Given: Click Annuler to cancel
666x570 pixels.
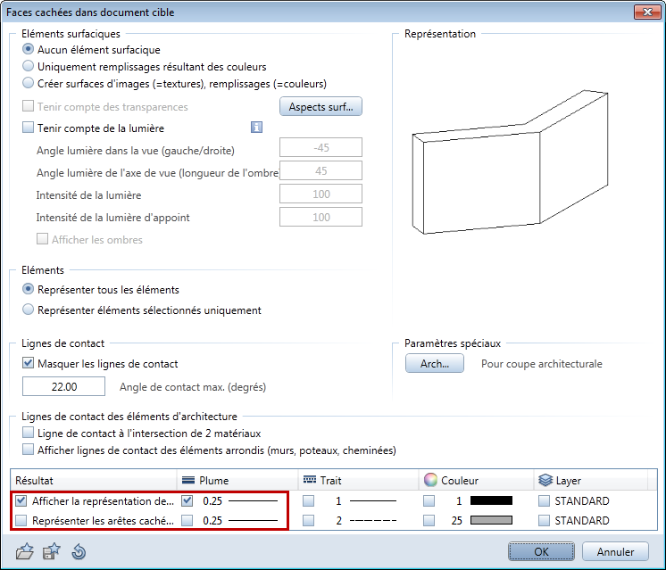Looking at the screenshot, I should pyautogui.click(x=615, y=551).
